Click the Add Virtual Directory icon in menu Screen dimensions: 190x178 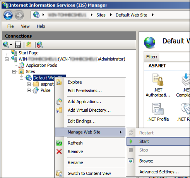pyautogui.click(x=59, y=110)
